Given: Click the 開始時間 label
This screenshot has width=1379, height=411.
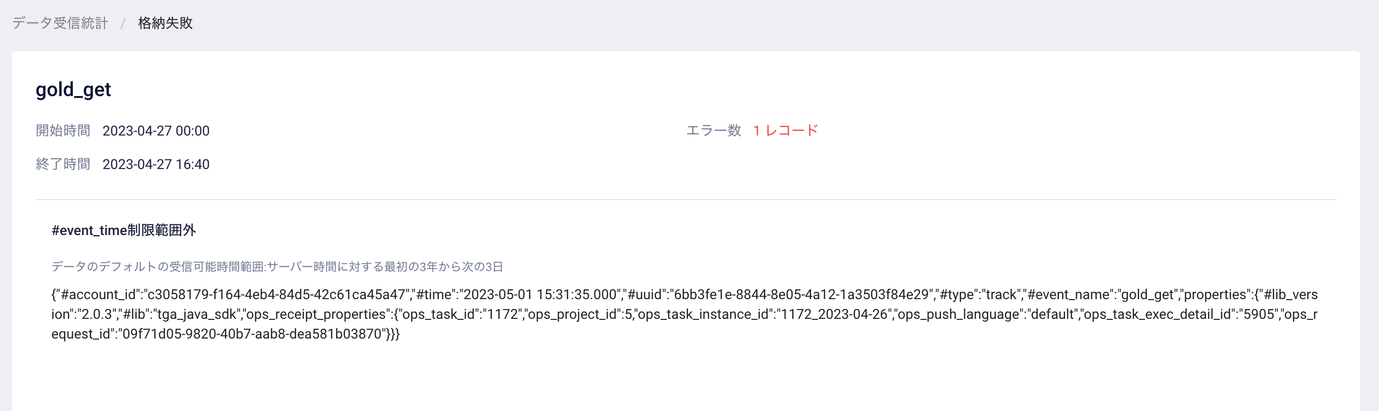Looking at the screenshot, I should click(x=63, y=131).
